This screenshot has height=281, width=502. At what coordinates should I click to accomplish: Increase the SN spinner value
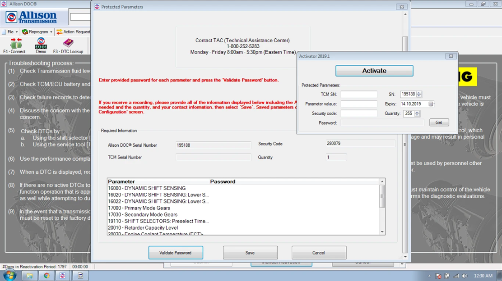point(419,93)
